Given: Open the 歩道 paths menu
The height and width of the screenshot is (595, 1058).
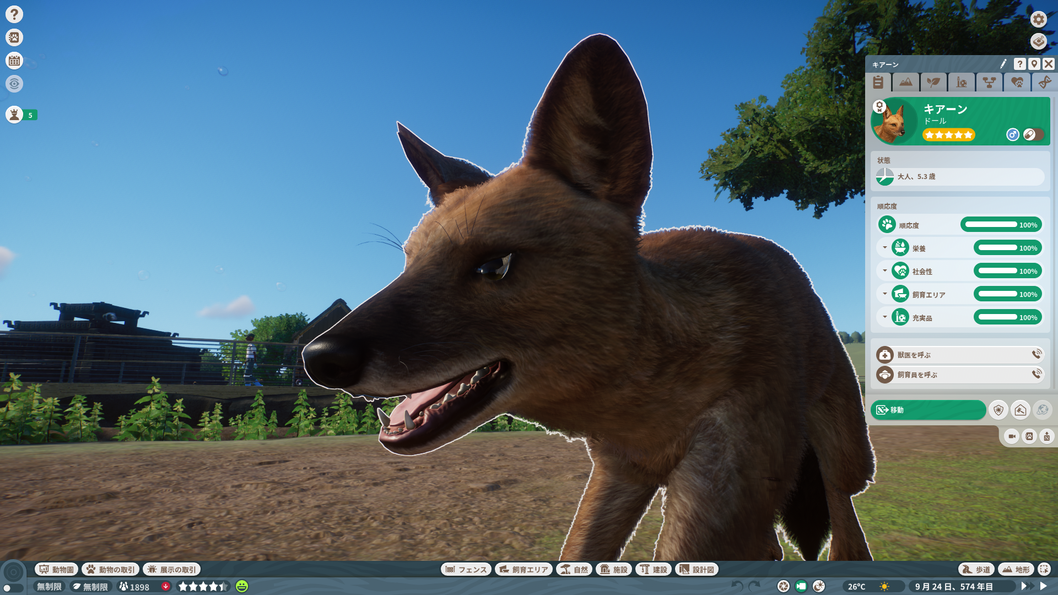Looking at the screenshot, I should point(976,569).
